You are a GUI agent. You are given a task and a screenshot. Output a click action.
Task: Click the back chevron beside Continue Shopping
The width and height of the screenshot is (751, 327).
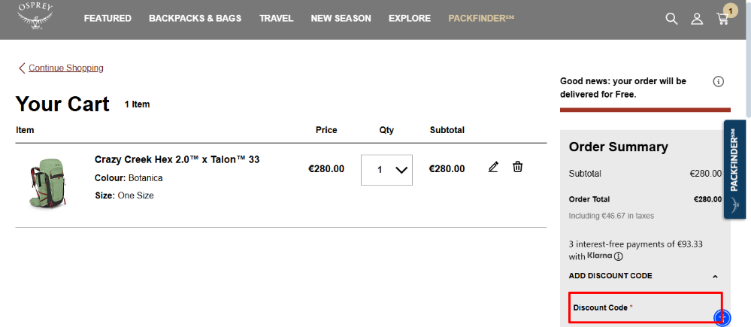point(22,68)
